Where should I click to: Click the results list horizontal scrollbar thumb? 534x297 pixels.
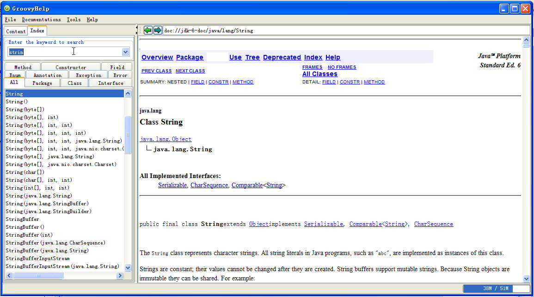pyautogui.click(x=38, y=275)
